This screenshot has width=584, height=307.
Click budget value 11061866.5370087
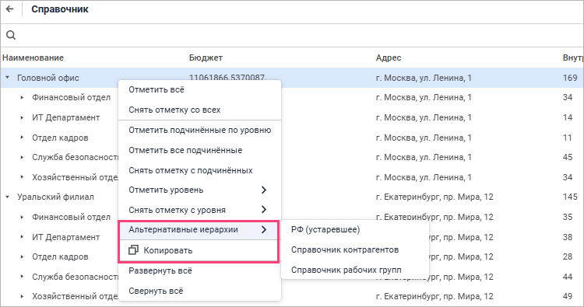pyautogui.click(x=227, y=78)
